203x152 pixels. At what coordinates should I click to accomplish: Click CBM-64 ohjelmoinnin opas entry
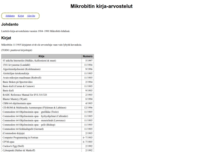pos(41,103)
